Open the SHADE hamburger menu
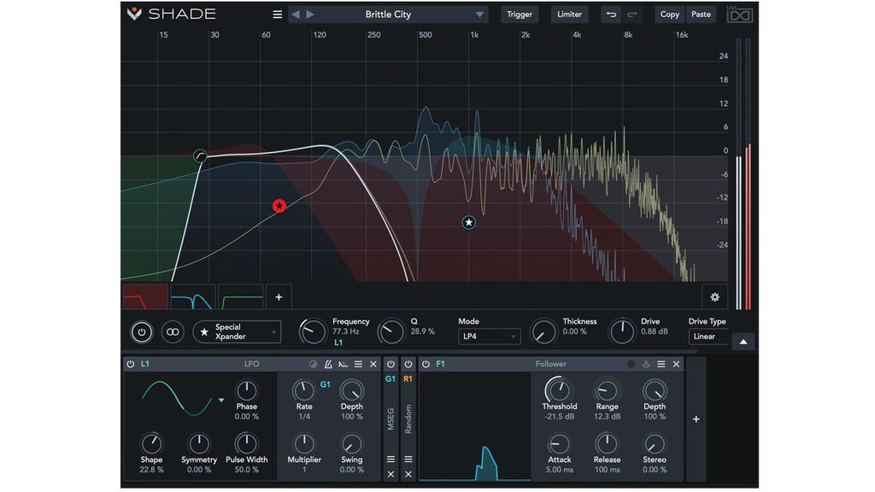The width and height of the screenshot is (875, 492). click(277, 14)
